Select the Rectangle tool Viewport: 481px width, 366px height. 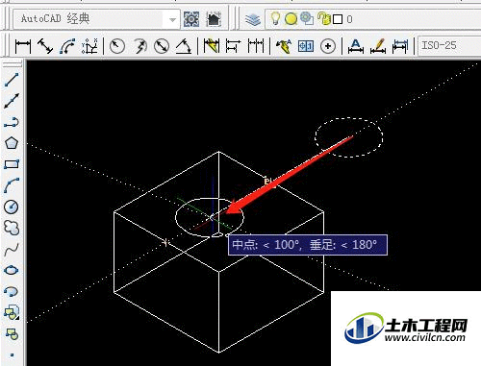(12, 164)
